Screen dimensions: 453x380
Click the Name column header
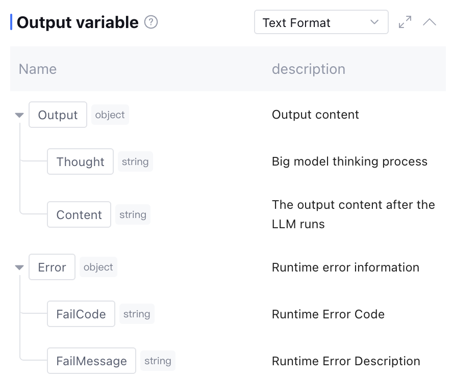pyautogui.click(x=38, y=69)
